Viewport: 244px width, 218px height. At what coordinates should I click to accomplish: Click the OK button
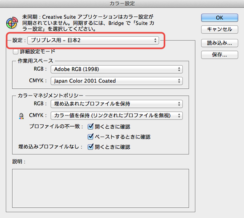click(x=219, y=18)
